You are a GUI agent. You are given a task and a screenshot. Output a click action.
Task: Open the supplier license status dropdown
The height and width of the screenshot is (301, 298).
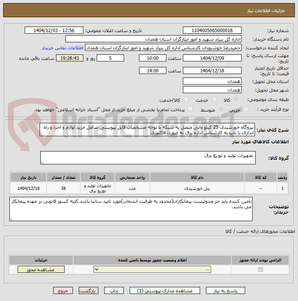[152, 270]
